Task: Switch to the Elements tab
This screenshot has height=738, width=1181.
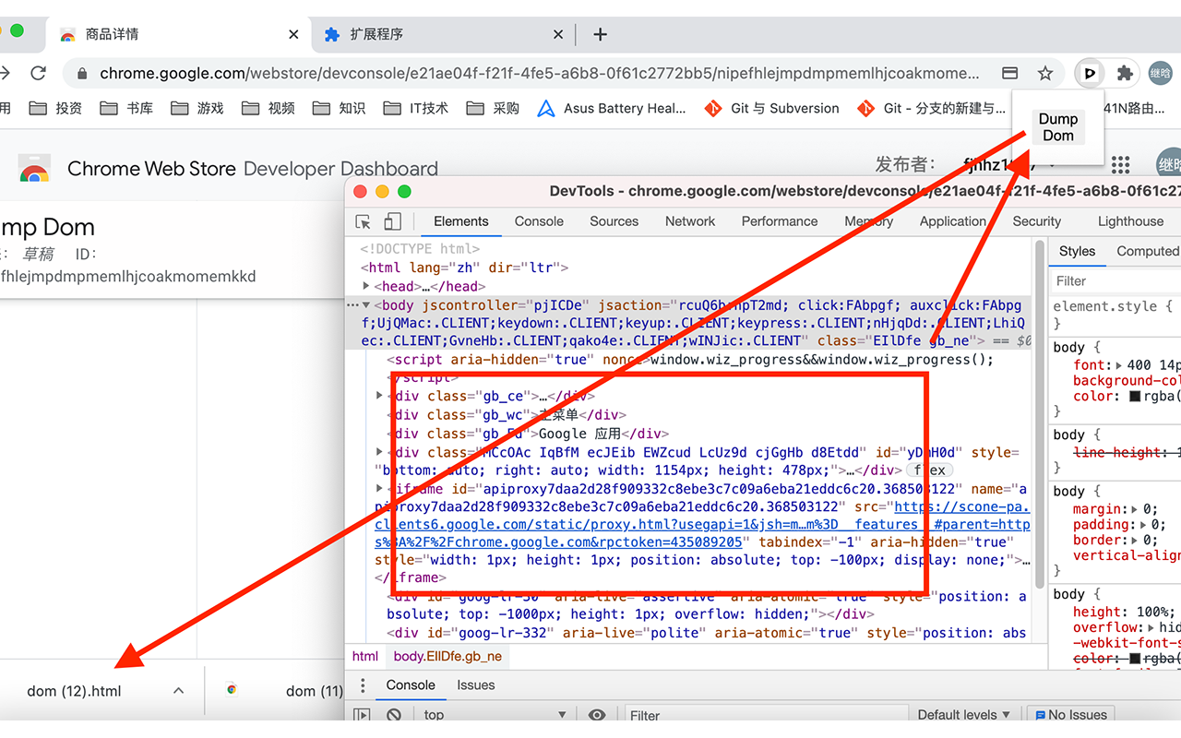Action: pos(460,221)
